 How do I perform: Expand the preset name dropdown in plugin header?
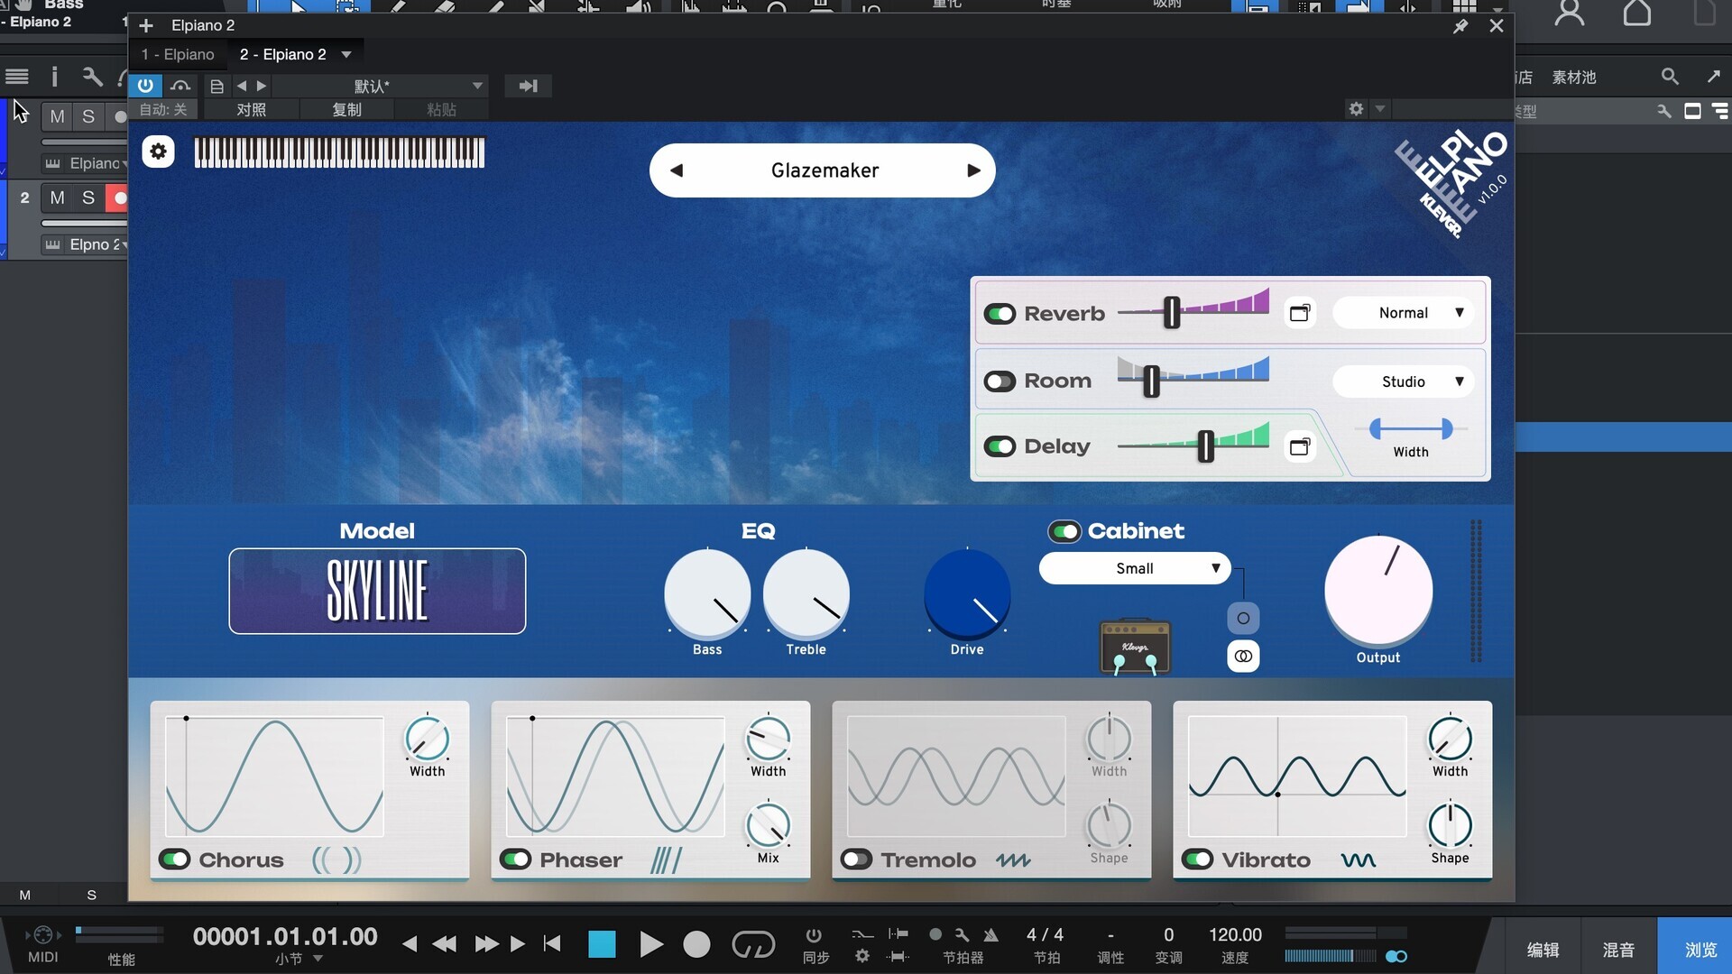(477, 86)
